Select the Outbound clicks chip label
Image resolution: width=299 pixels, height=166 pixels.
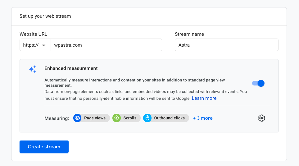pyautogui.click(x=169, y=118)
